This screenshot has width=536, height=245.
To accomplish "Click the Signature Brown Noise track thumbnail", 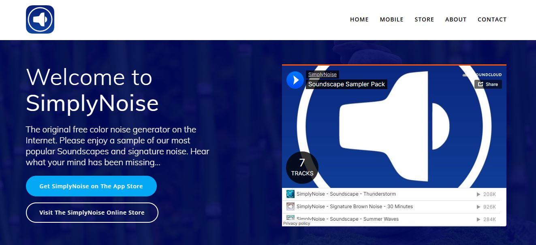I will (x=290, y=207).
